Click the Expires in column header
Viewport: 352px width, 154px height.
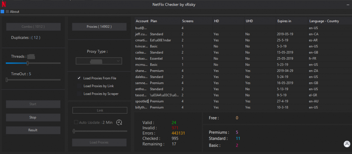pos(284,21)
